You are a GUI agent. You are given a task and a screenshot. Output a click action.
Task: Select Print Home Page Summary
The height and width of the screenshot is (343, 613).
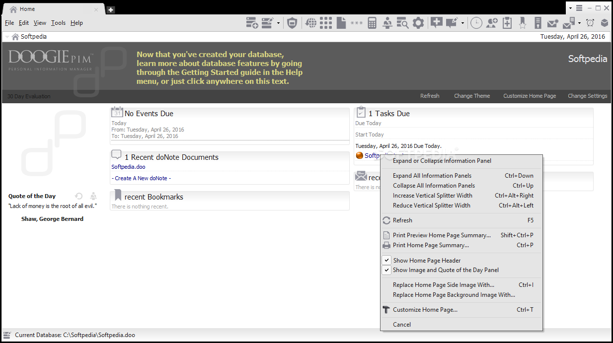pyautogui.click(x=461, y=245)
